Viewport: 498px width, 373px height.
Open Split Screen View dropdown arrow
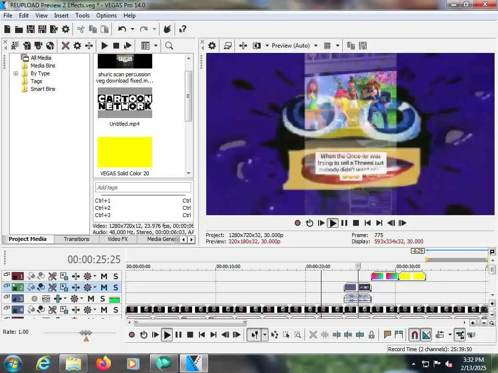click(x=267, y=46)
